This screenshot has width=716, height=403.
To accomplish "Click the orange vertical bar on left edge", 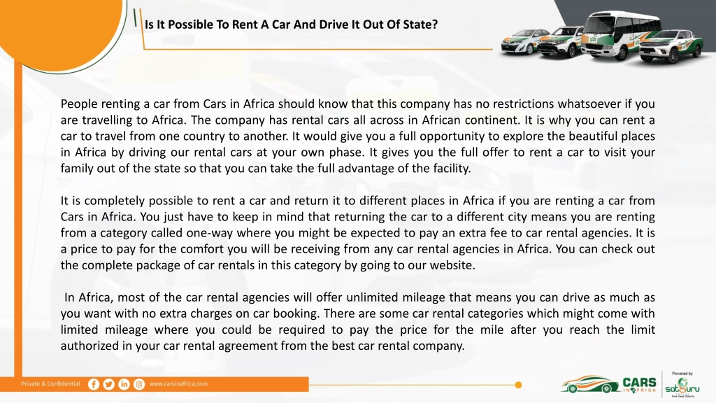I will [17, 219].
